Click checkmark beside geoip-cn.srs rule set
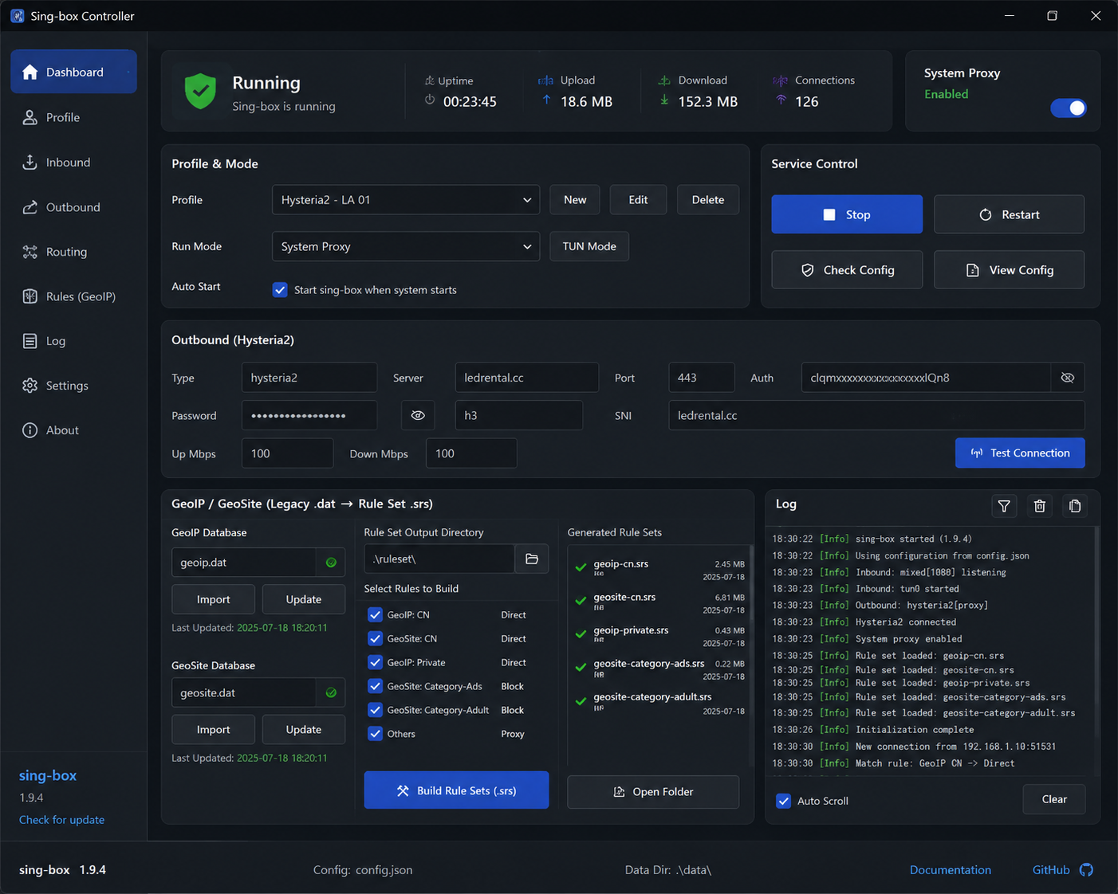Image resolution: width=1118 pixels, height=894 pixels. [581, 568]
